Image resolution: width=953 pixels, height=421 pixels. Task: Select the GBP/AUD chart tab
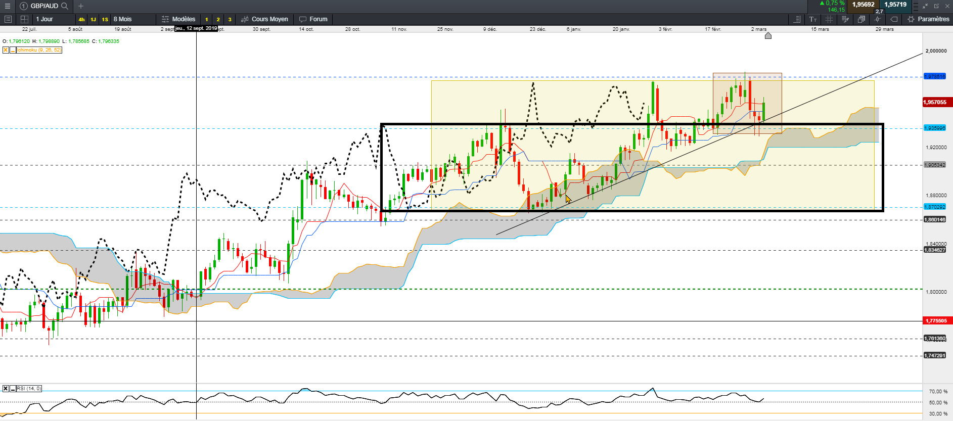coord(44,6)
